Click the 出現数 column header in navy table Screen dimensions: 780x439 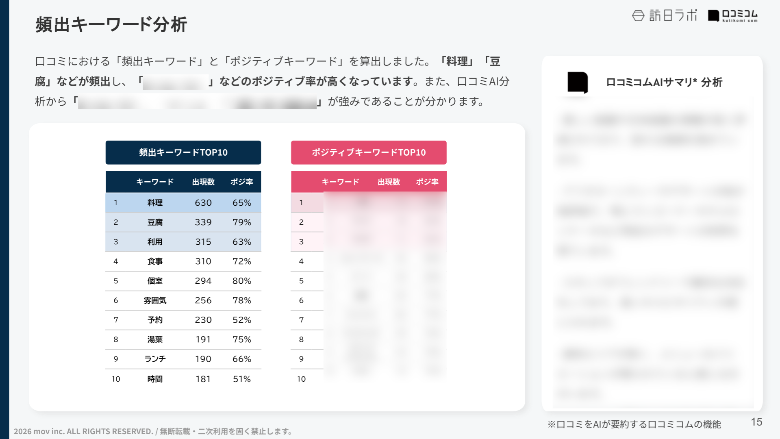203,182
